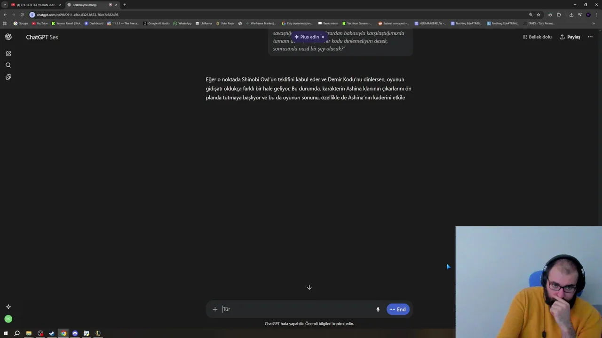Open the Vechiron Stream bookmark

pyautogui.click(x=357, y=23)
